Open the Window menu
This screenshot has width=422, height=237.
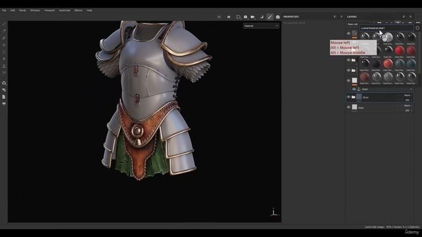35,11
